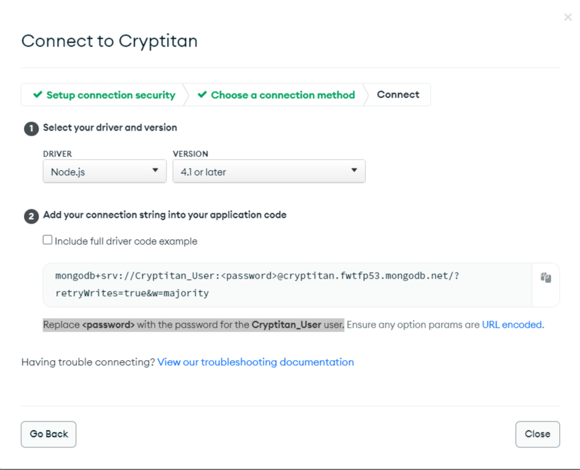
Task: Enable Include full driver code example
Action: (48, 240)
